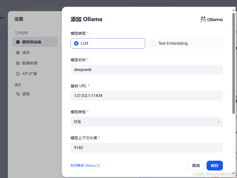Click the 模型上下文长度 field label
Image resolution: width=237 pixels, height=178 pixels.
click(x=84, y=138)
